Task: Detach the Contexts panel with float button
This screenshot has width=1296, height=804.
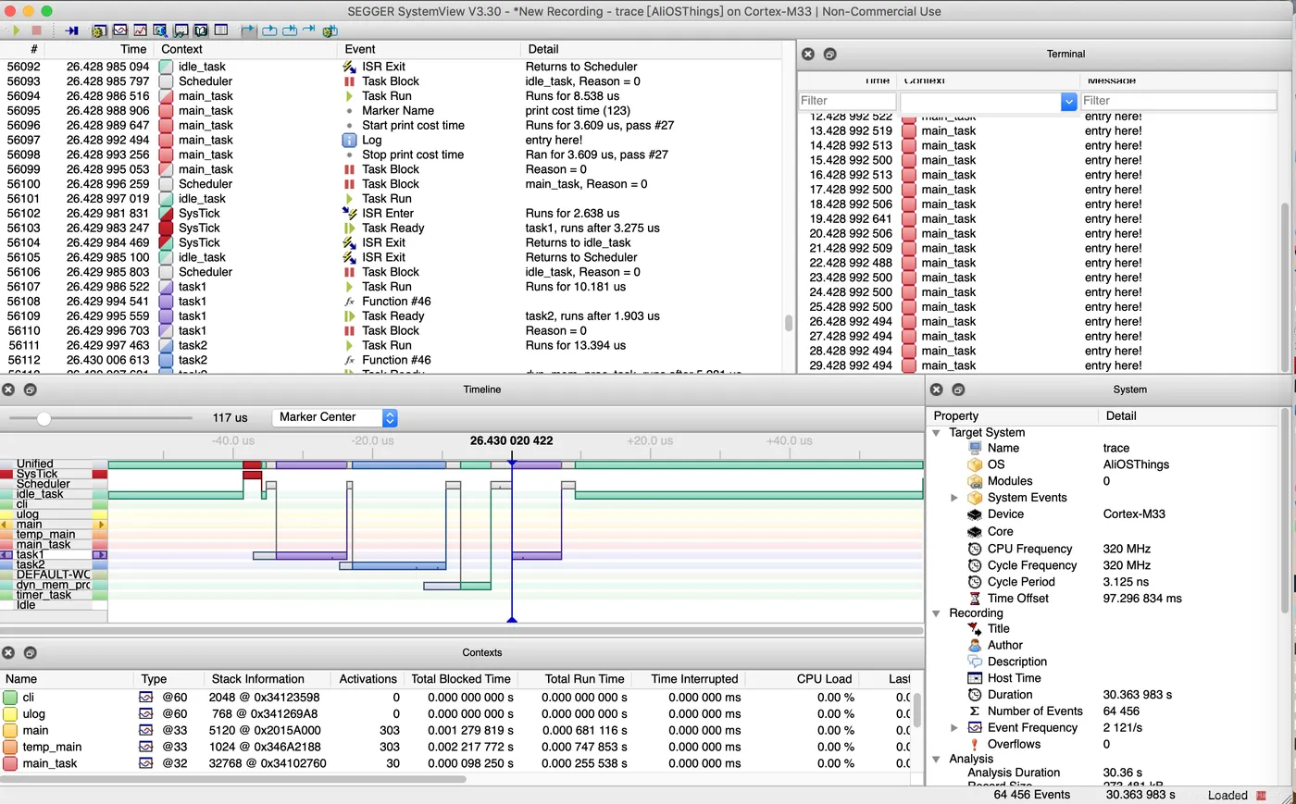Action: [31, 653]
